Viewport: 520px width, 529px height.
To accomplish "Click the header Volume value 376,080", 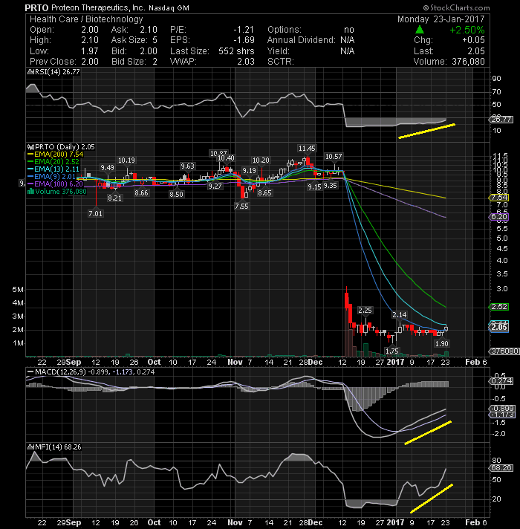I will 468,62.
